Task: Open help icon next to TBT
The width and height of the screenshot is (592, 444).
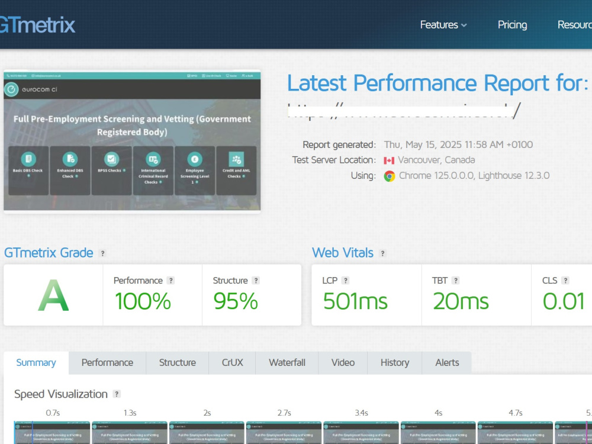Action: pyautogui.click(x=456, y=281)
